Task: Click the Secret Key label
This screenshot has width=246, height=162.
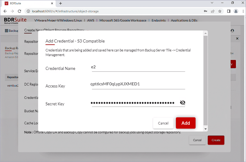Action: pos(55,104)
